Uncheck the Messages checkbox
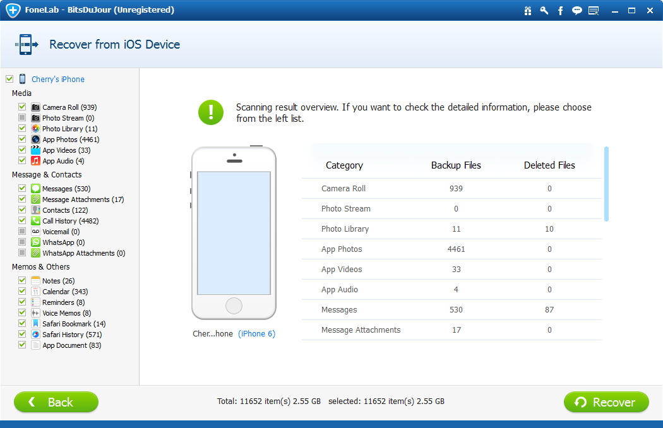Screen dimensions: 663x428 [x=22, y=189]
